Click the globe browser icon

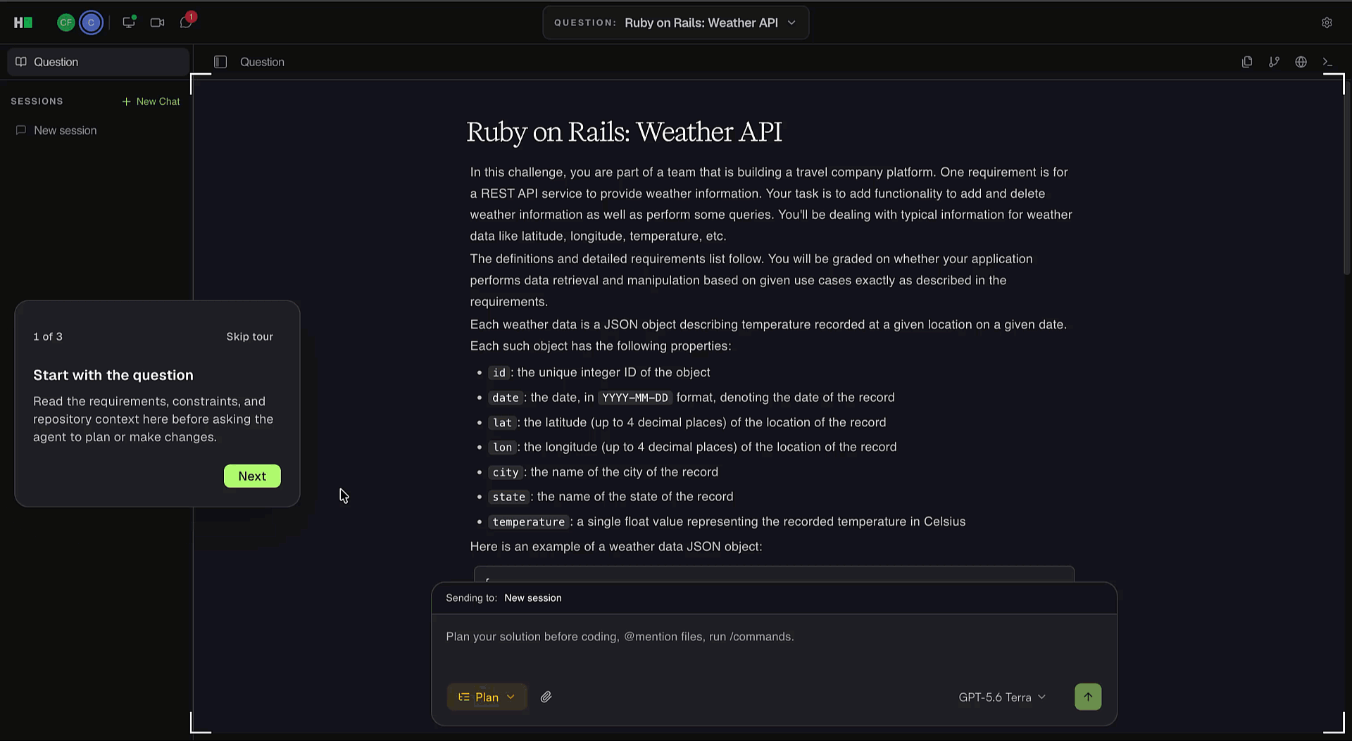(1301, 62)
